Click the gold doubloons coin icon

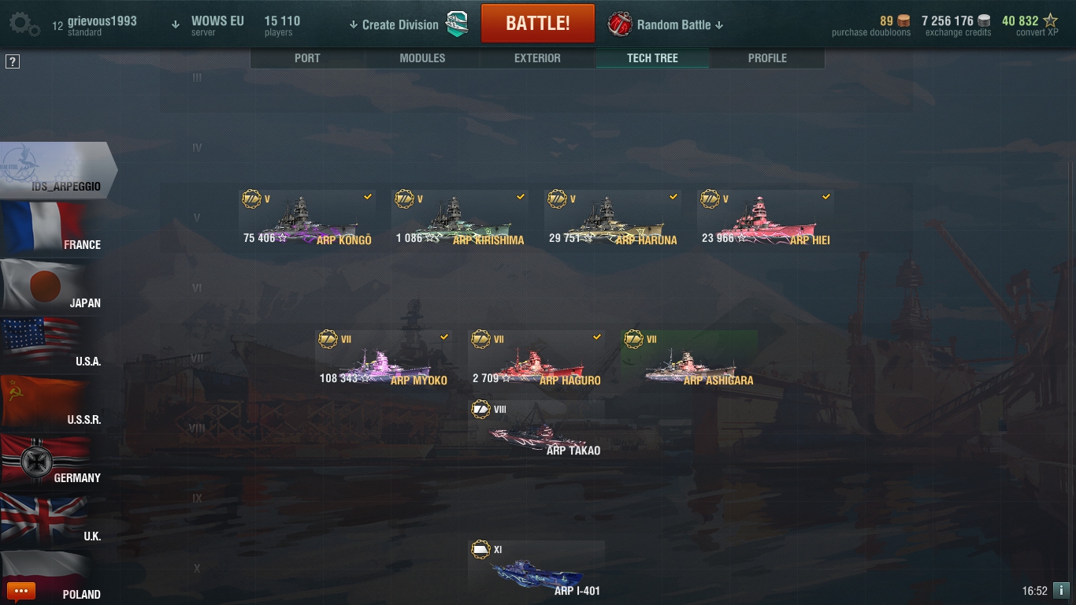click(903, 21)
